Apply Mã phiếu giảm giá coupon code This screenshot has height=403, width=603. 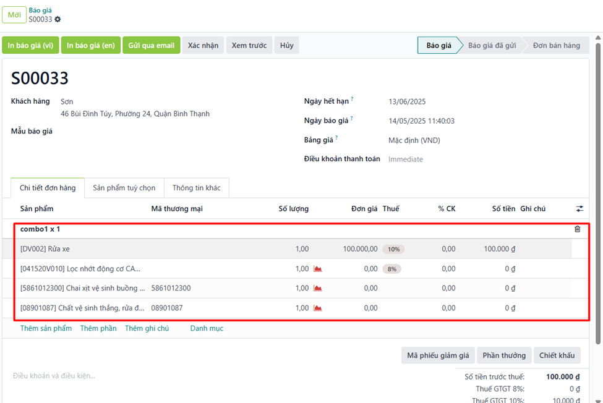438,355
